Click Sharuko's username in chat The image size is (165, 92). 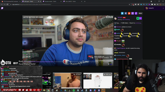(x=119, y=27)
